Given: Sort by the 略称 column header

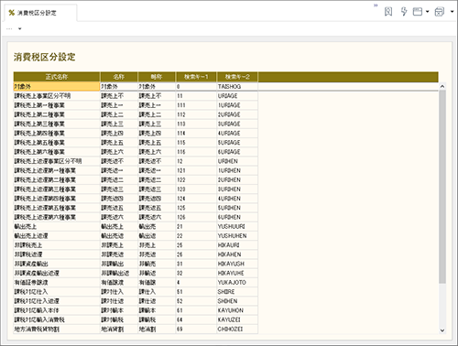Looking at the screenshot, I should 157,77.
